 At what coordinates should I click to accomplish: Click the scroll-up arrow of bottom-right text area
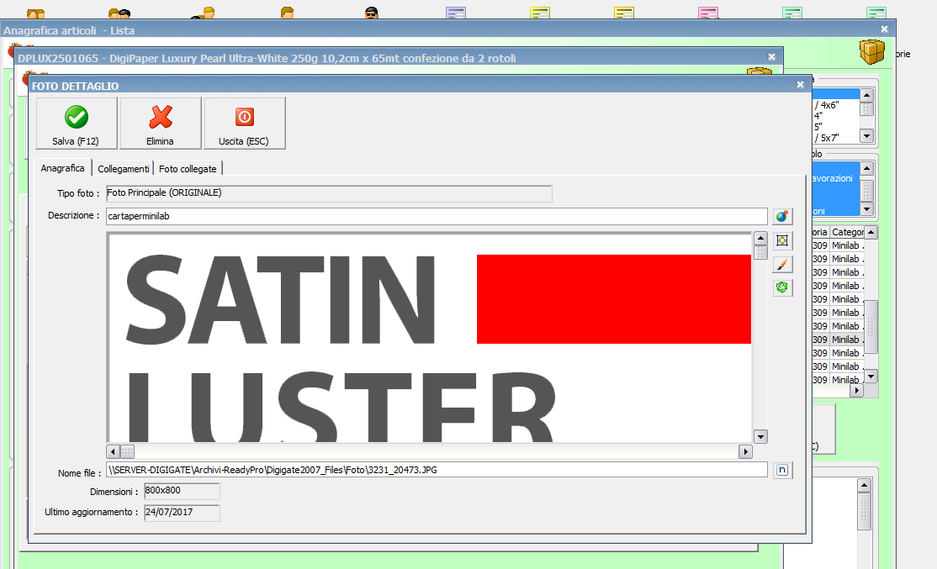864,486
